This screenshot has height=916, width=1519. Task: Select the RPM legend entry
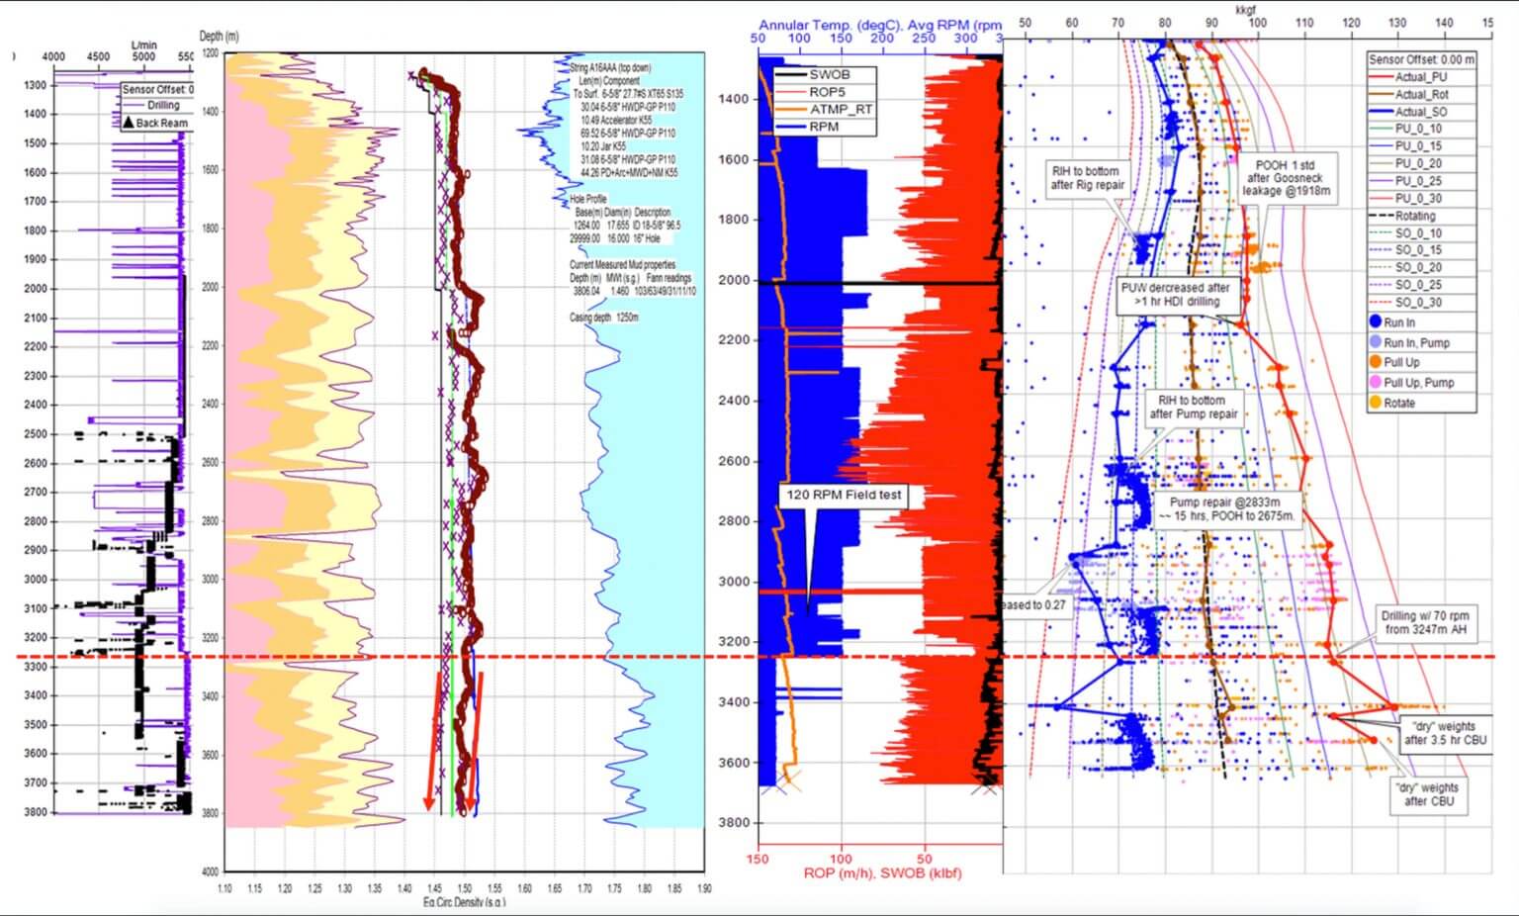[807, 127]
